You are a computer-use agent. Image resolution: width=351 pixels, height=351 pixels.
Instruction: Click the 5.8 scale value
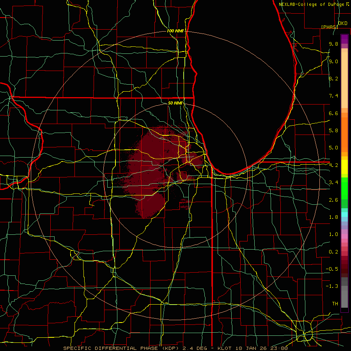pyautogui.click(x=333, y=131)
